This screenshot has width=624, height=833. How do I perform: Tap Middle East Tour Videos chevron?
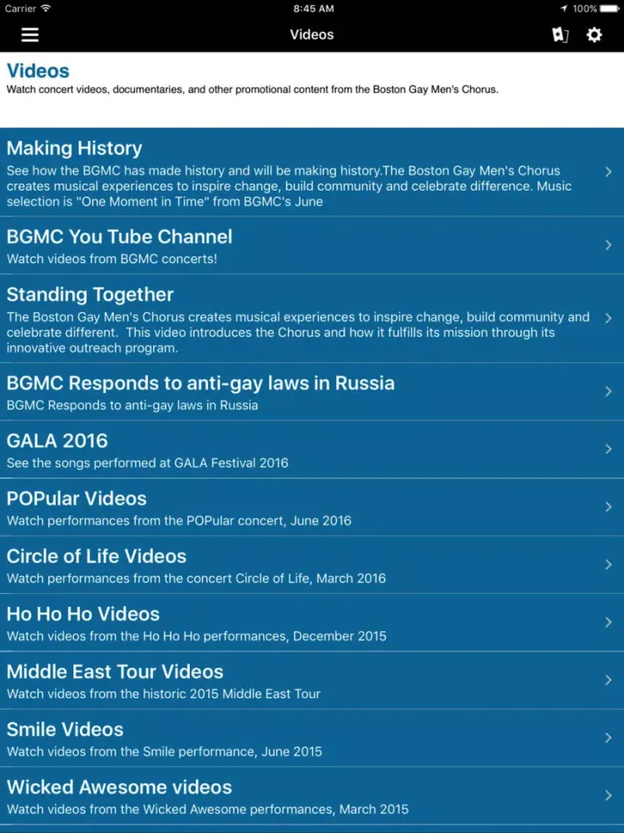tap(608, 680)
